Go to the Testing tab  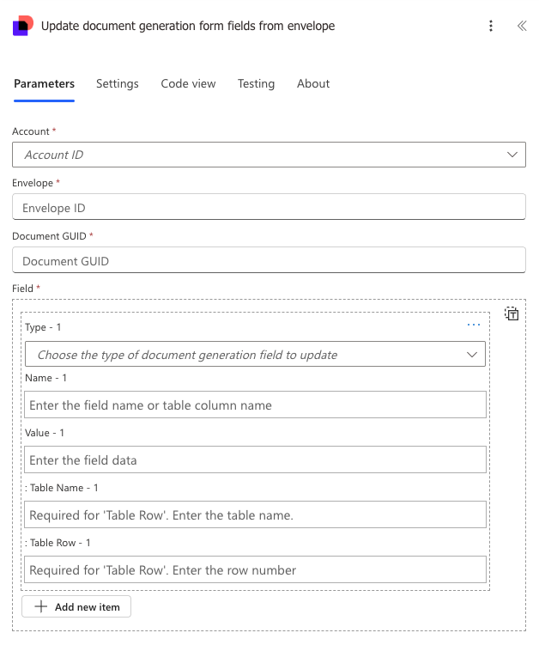point(256,83)
